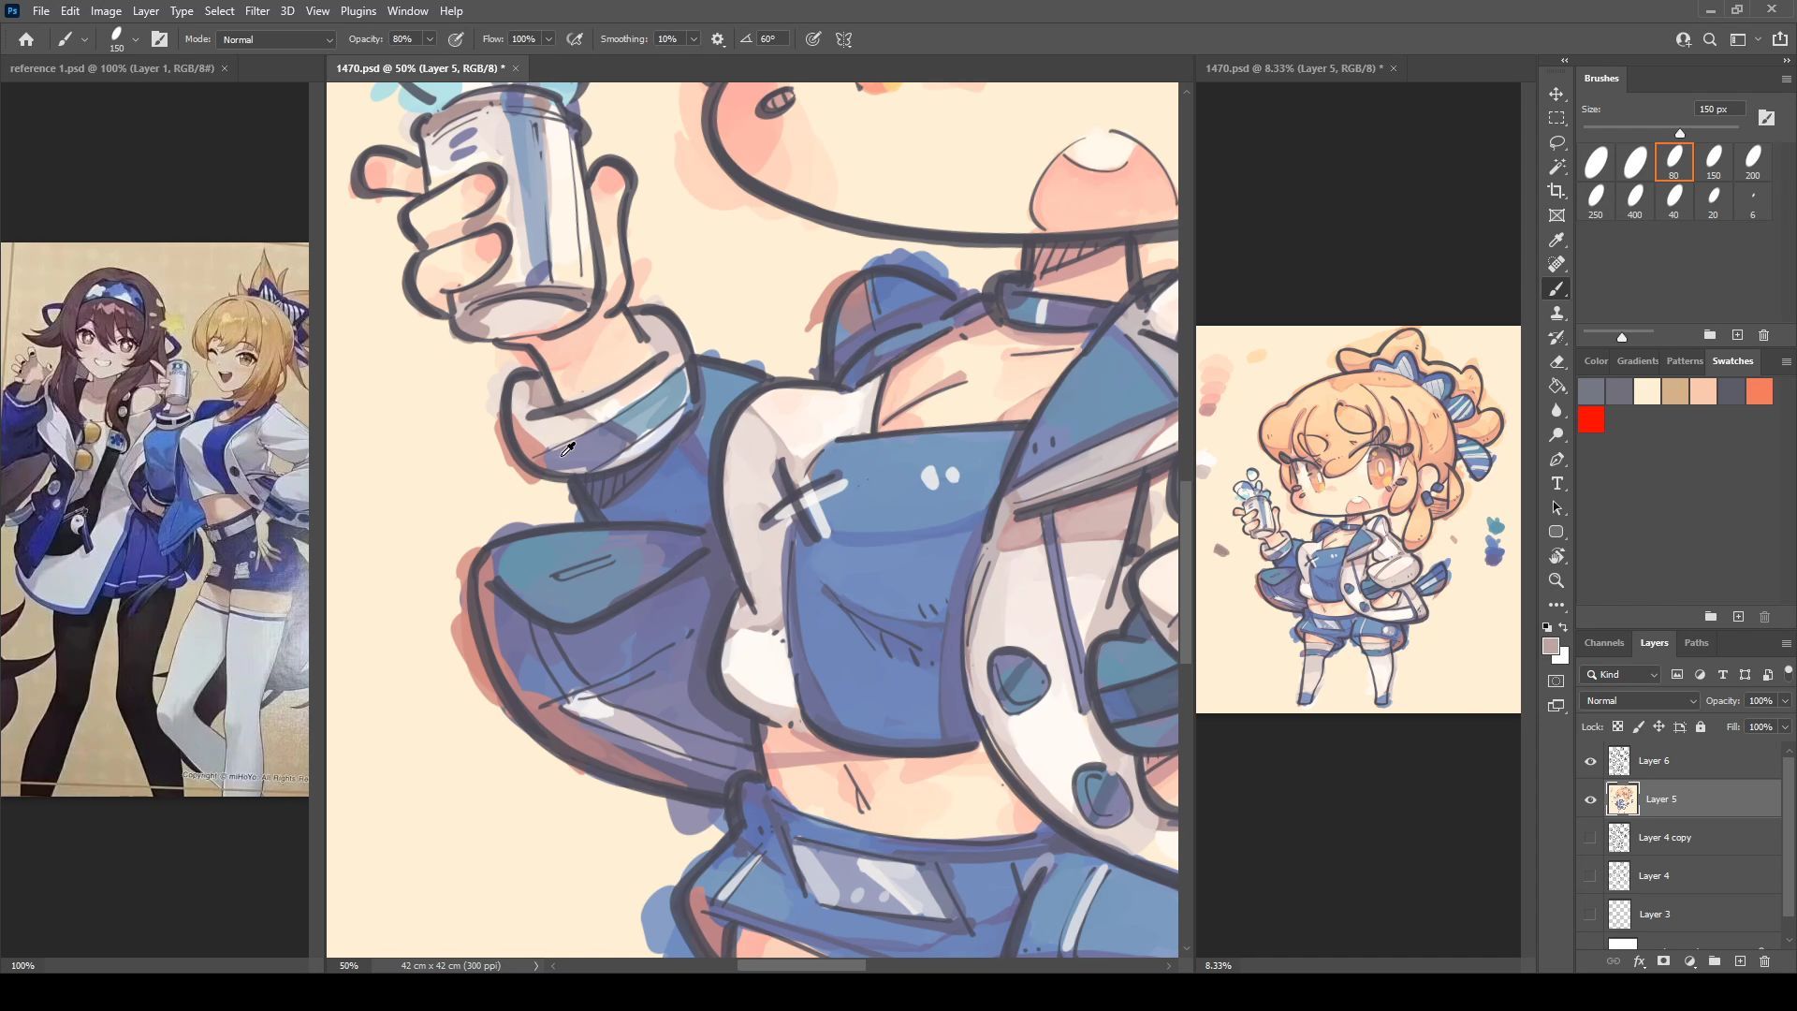Select the Magic Wand tool
The image size is (1797, 1011).
pyautogui.click(x=1556, y=167)
